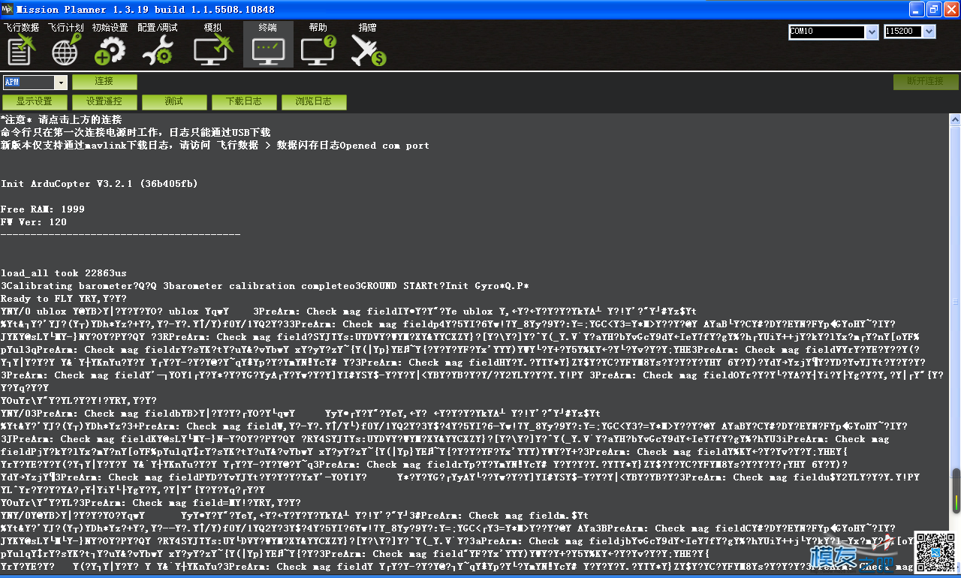Click the terminal scrollbar up arrow
The width and height of the screenshot is (961, 578).
(955, 119)
